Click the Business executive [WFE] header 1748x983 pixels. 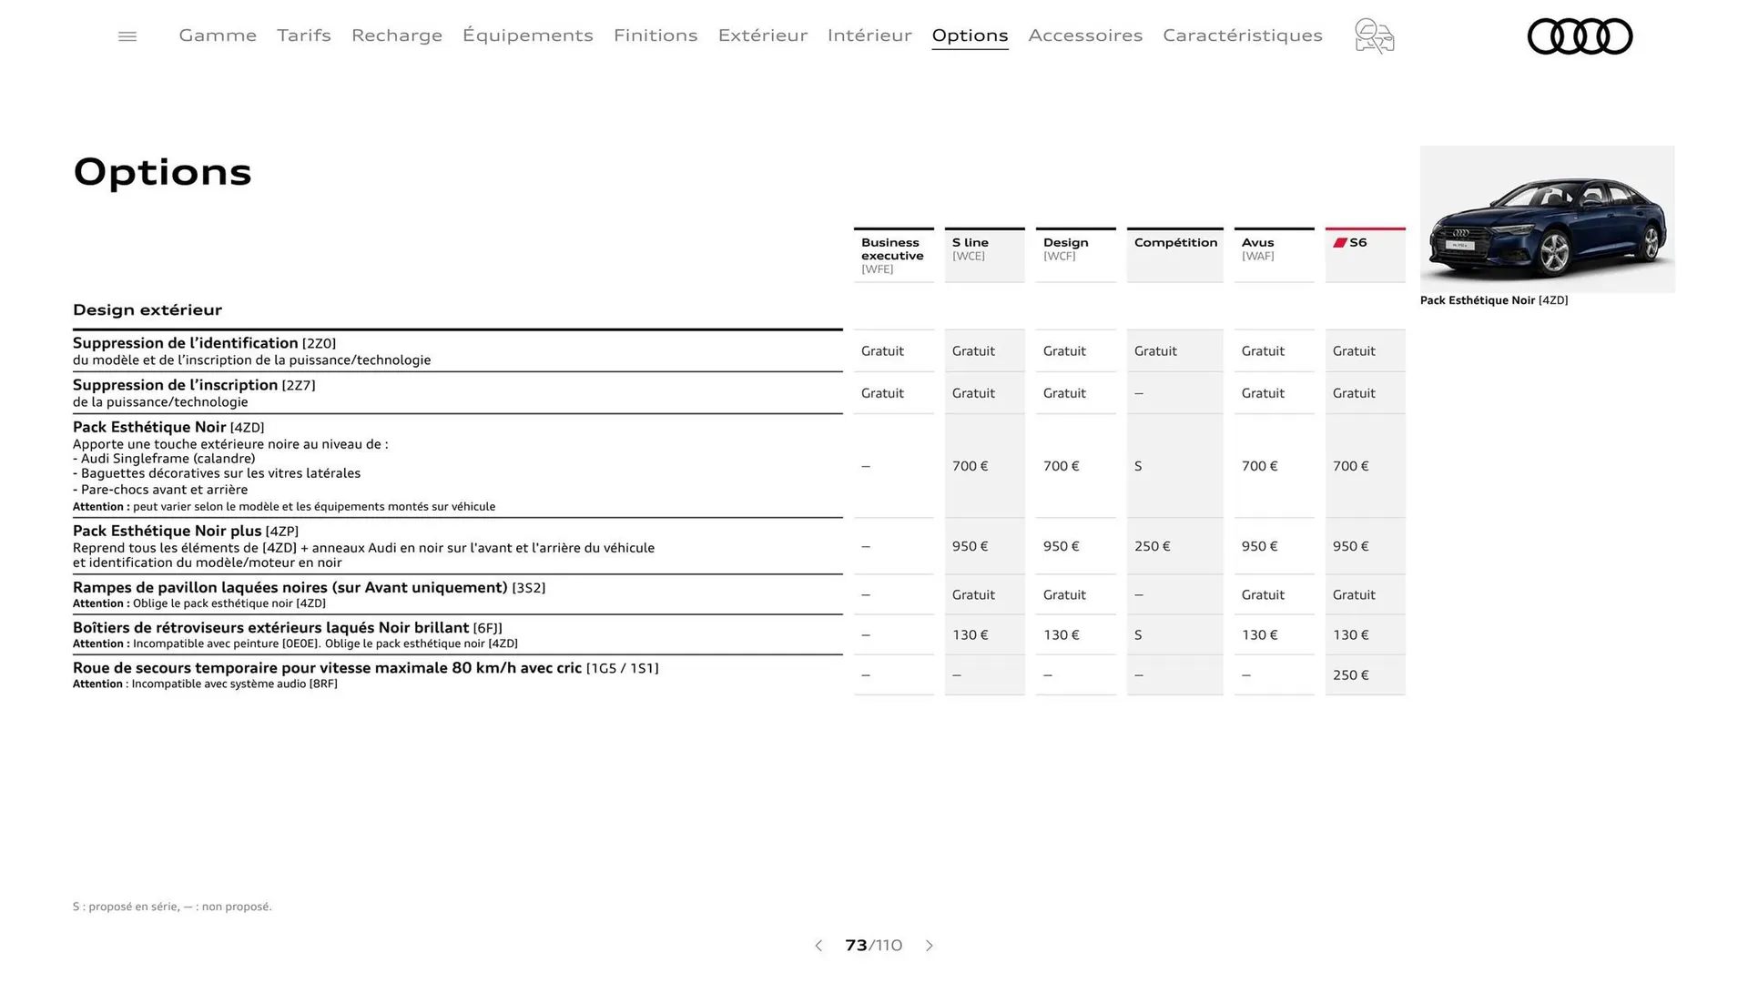(893, 254)
